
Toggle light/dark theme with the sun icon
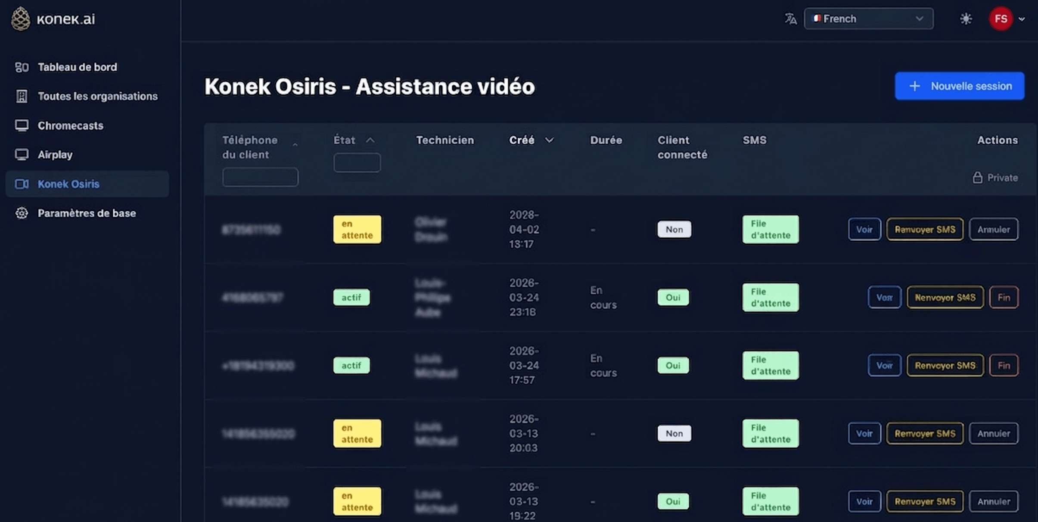coord(966,19)
